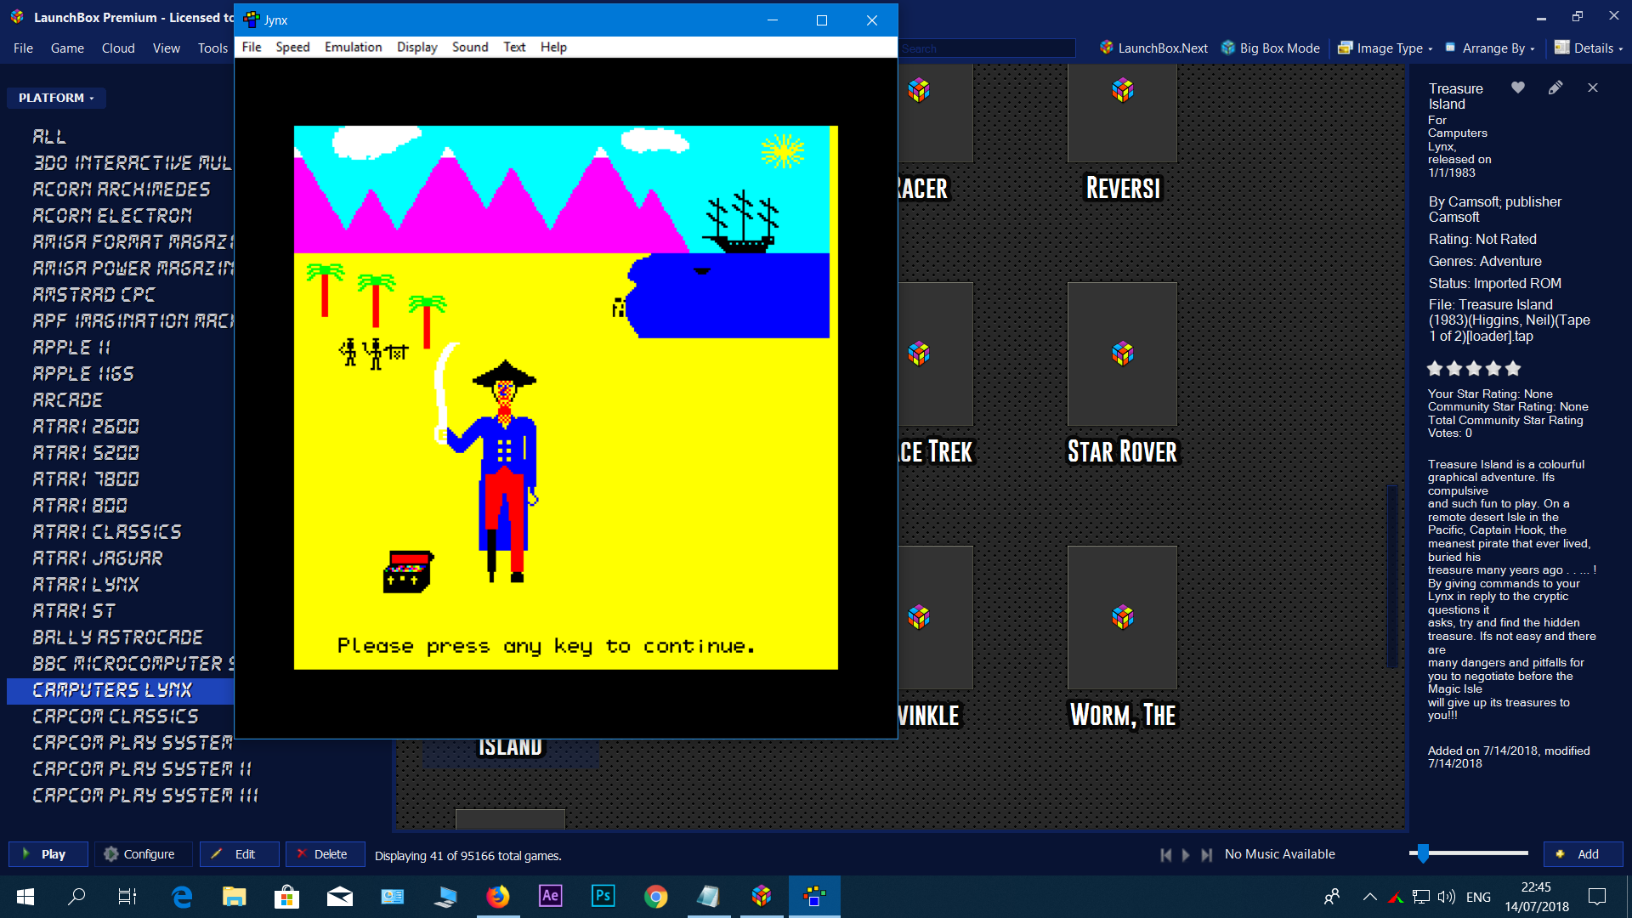This screenshot has width=1632, height=918.
Task: Switch to Jynx emulator taskbar icon
Action: pyautogui.click(x=814, y=897)
